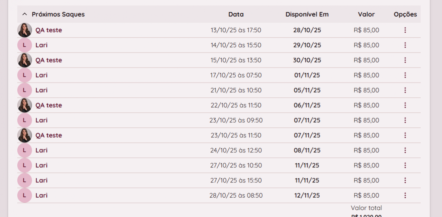Screen dimensions: 442x217
Task: Click Lari name in 27/10/25 10:50 row
Action: pos(42,165)
